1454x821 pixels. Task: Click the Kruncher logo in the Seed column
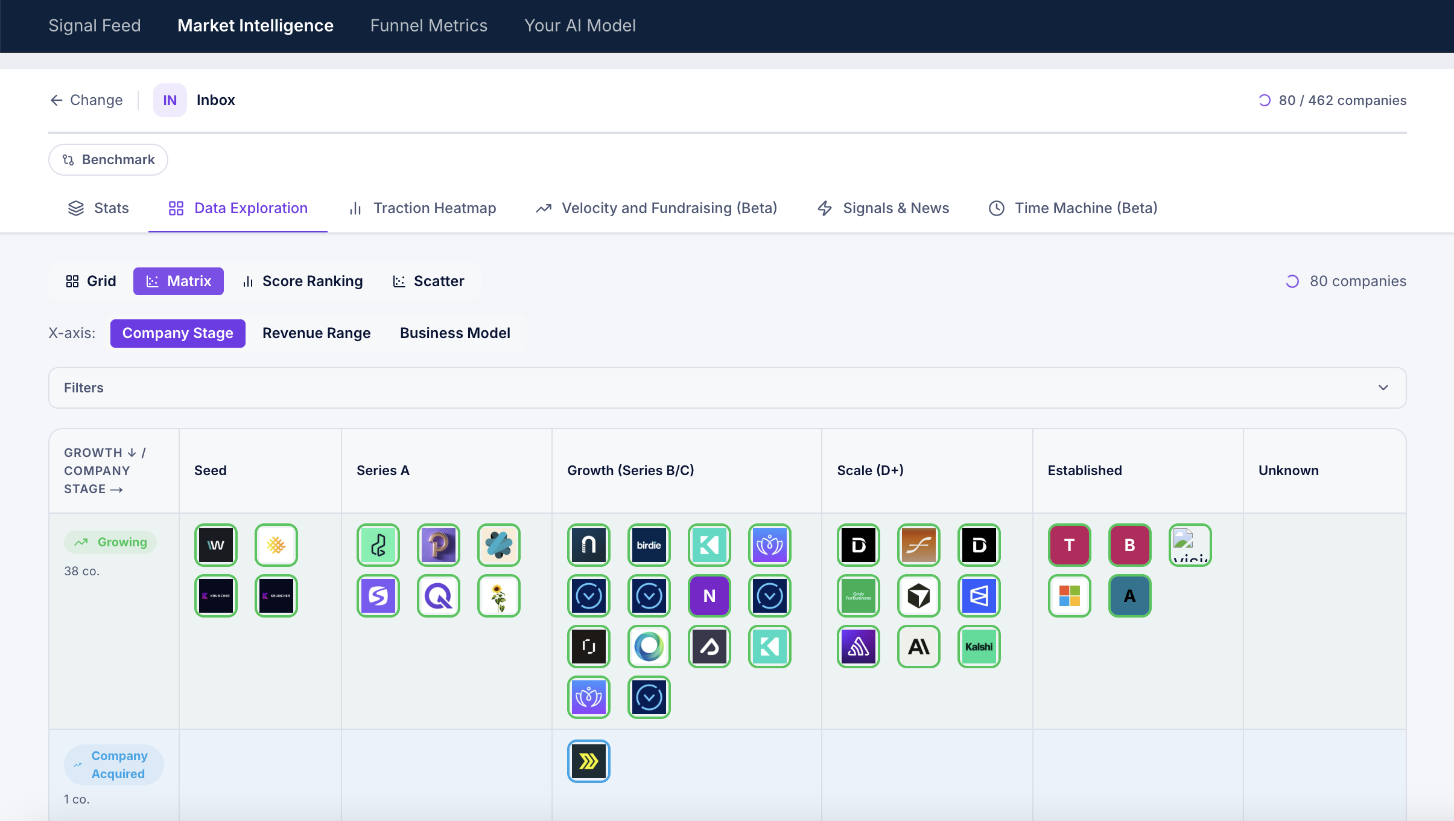(x=215, y=596)
